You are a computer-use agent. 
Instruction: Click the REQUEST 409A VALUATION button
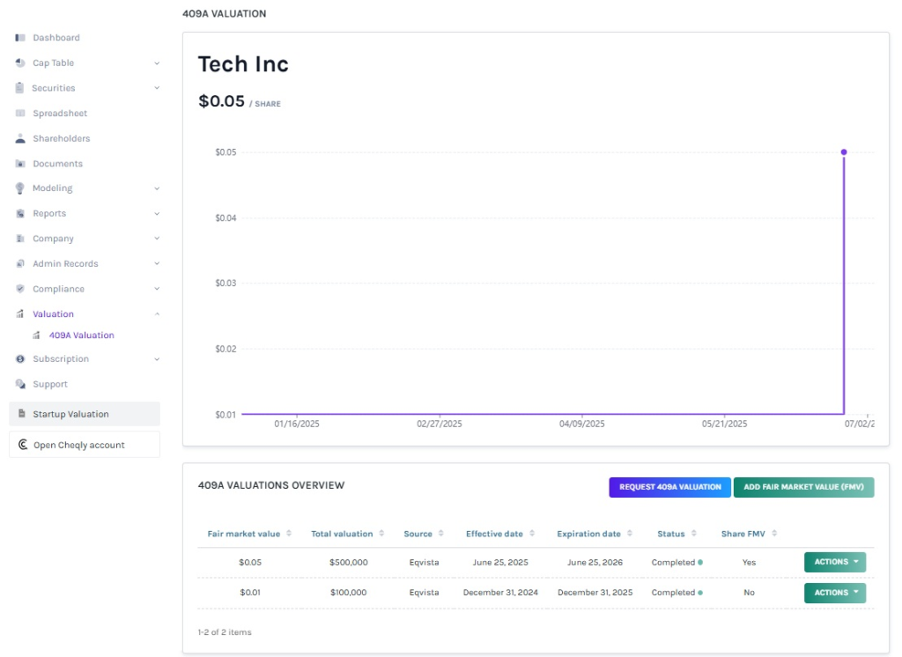[669, 487]
